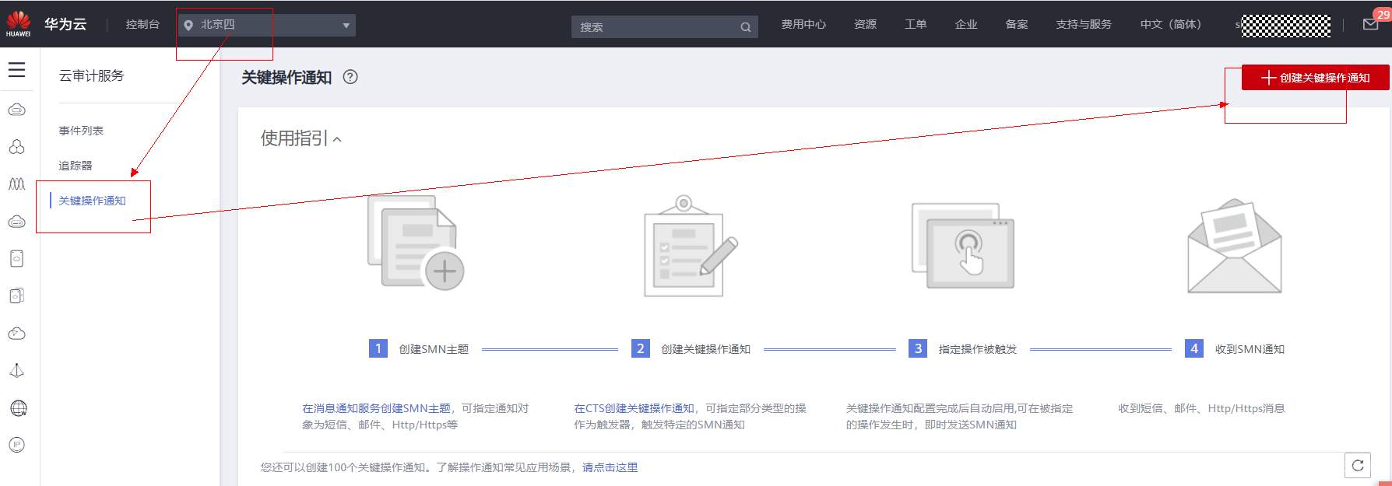The height and width of the screenshot is (486, 1392).
Task: Open link 在消息通知服务创建SMN主题
Action: click(x=376, y=408)
